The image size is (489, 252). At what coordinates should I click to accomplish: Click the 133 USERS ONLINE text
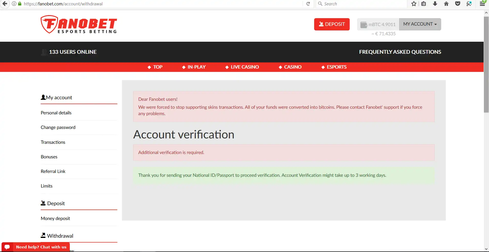[73, 52]
